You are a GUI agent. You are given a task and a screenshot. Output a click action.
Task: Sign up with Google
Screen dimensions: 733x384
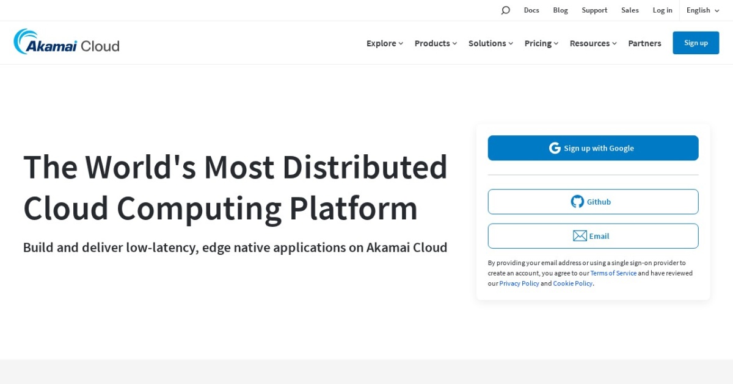click(593, 148)
